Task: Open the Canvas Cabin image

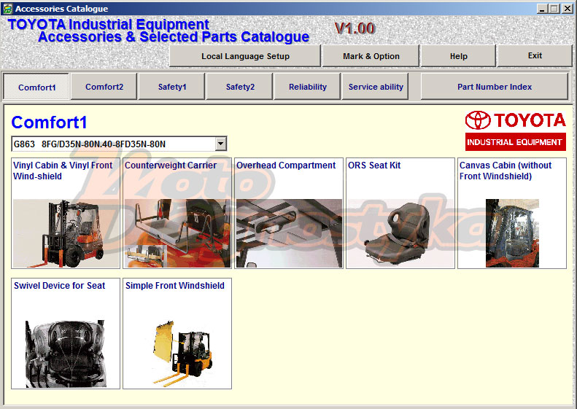Action: point(512,233)
